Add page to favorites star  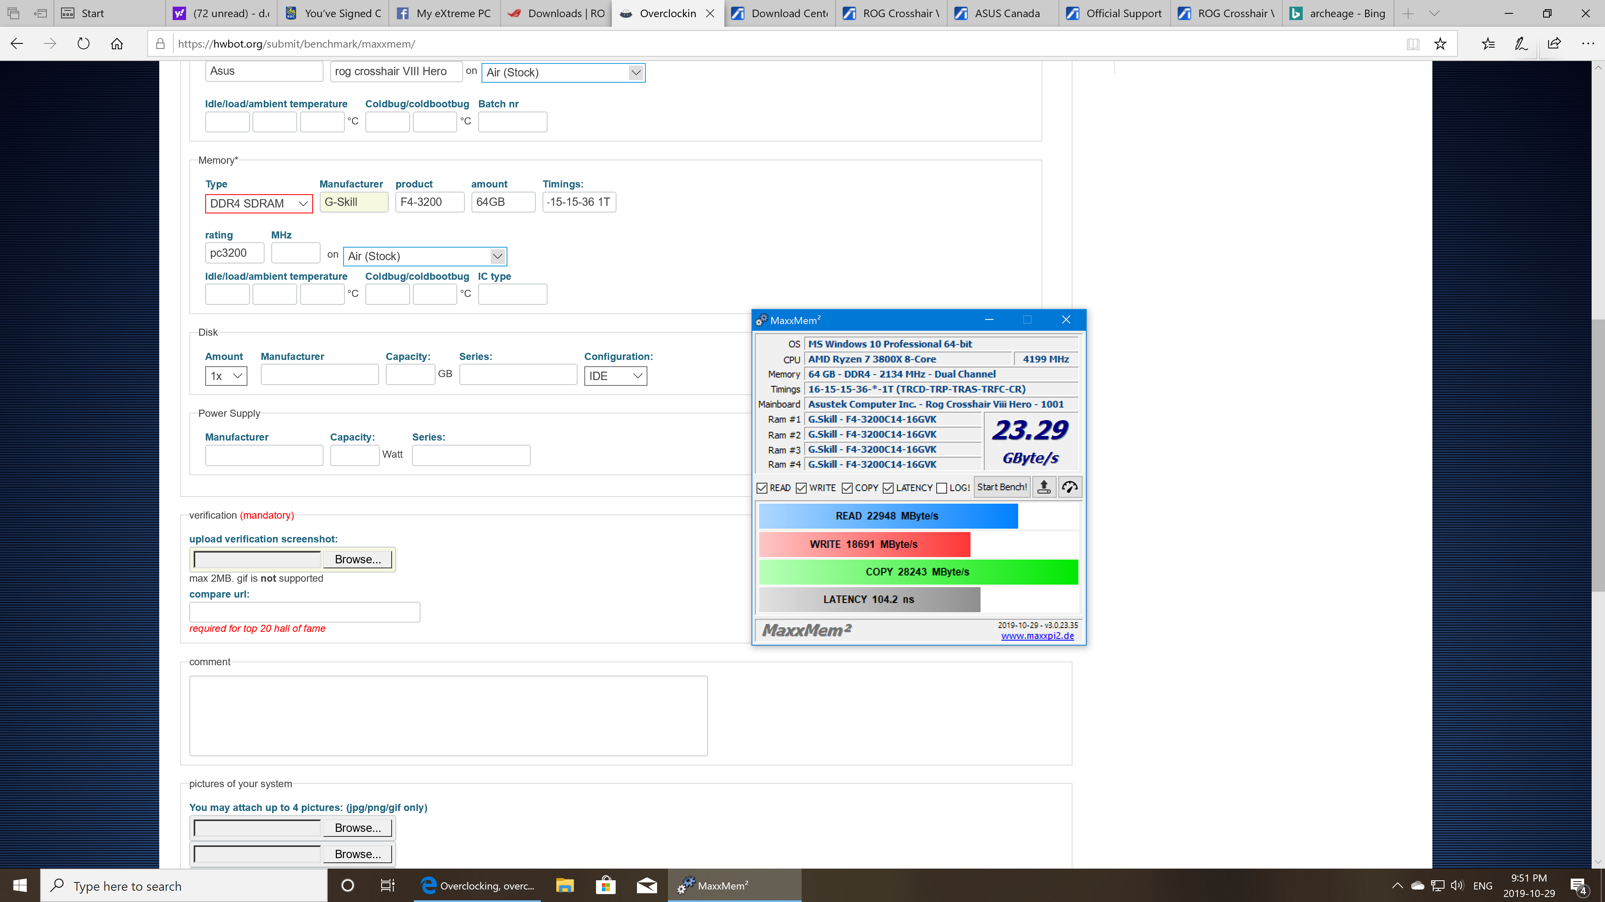[x=1440, y=43]
